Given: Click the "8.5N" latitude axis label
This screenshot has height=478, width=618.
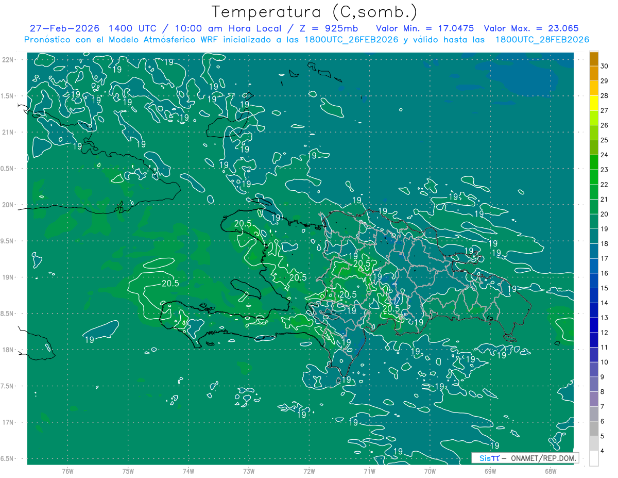Looking at the screenshot, I should [8, 314].
